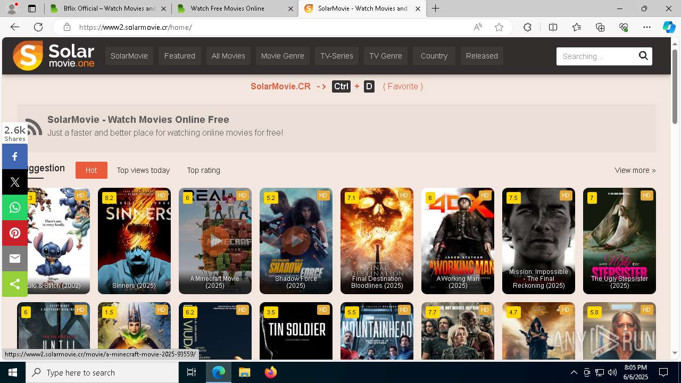Open browser Extensions icon

click(x=527, y=27)
